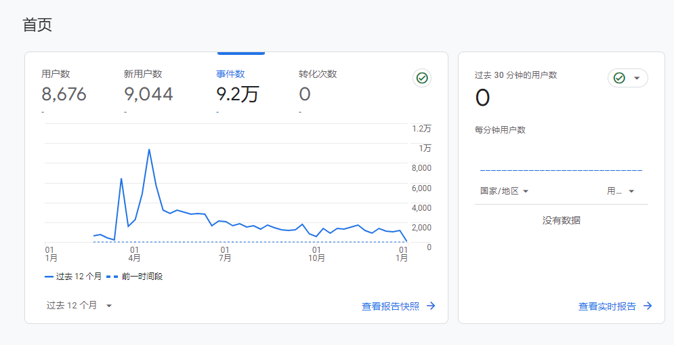Switch to the 新用户数 metric tab
674x345 pixels.
(x=148, y=87)
